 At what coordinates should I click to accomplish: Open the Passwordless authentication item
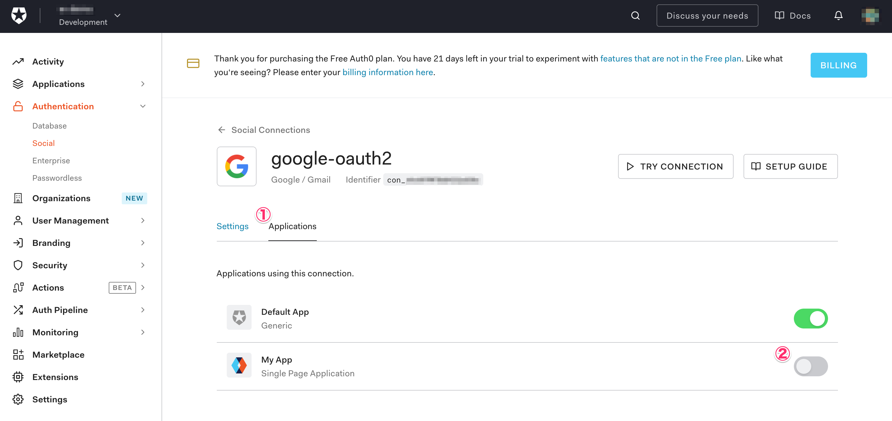pyautogui.click(x=57, y=178)
